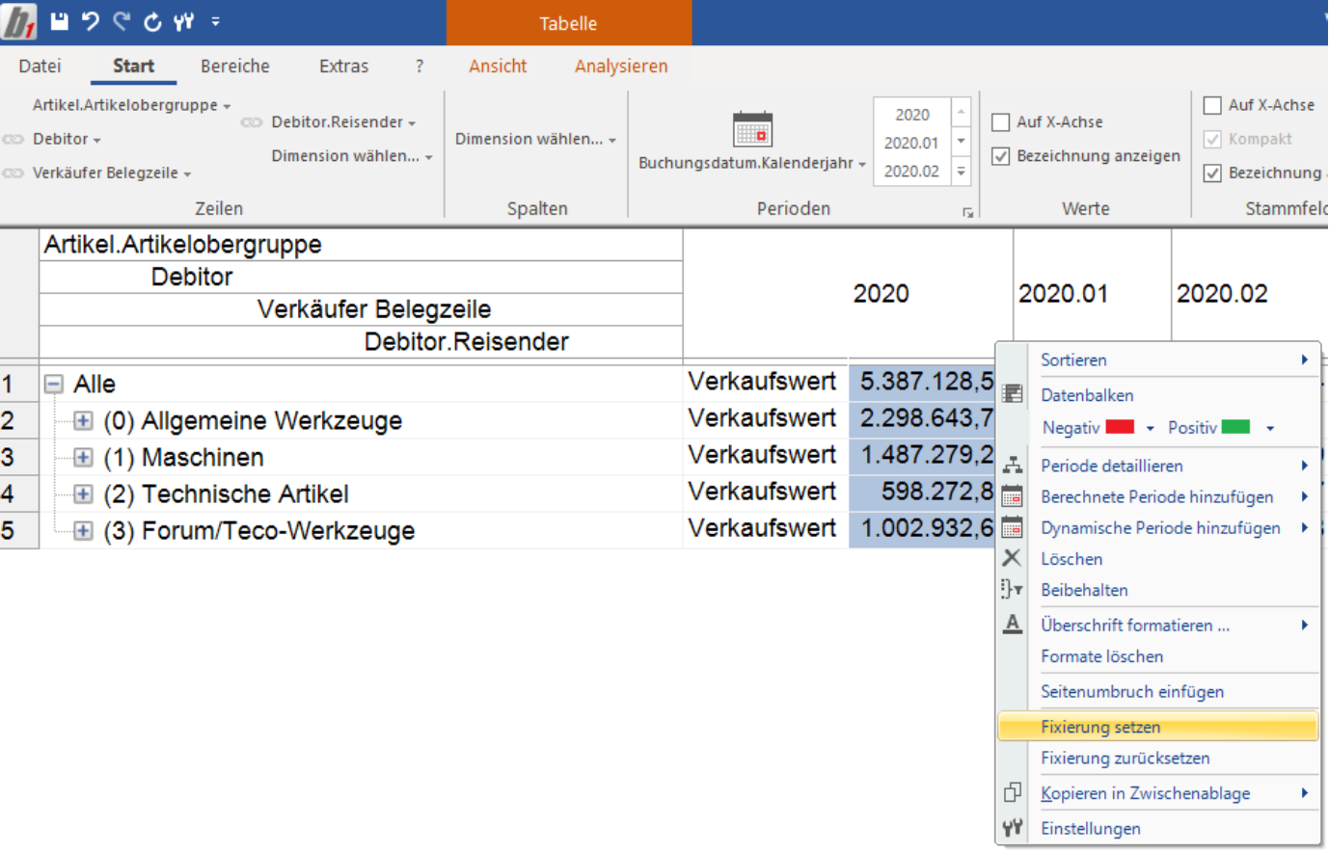Image resolution: width=1329 pixels, height=854 pixels.
Task: Redo the last undone action
Action: click(x=122, y=21)
